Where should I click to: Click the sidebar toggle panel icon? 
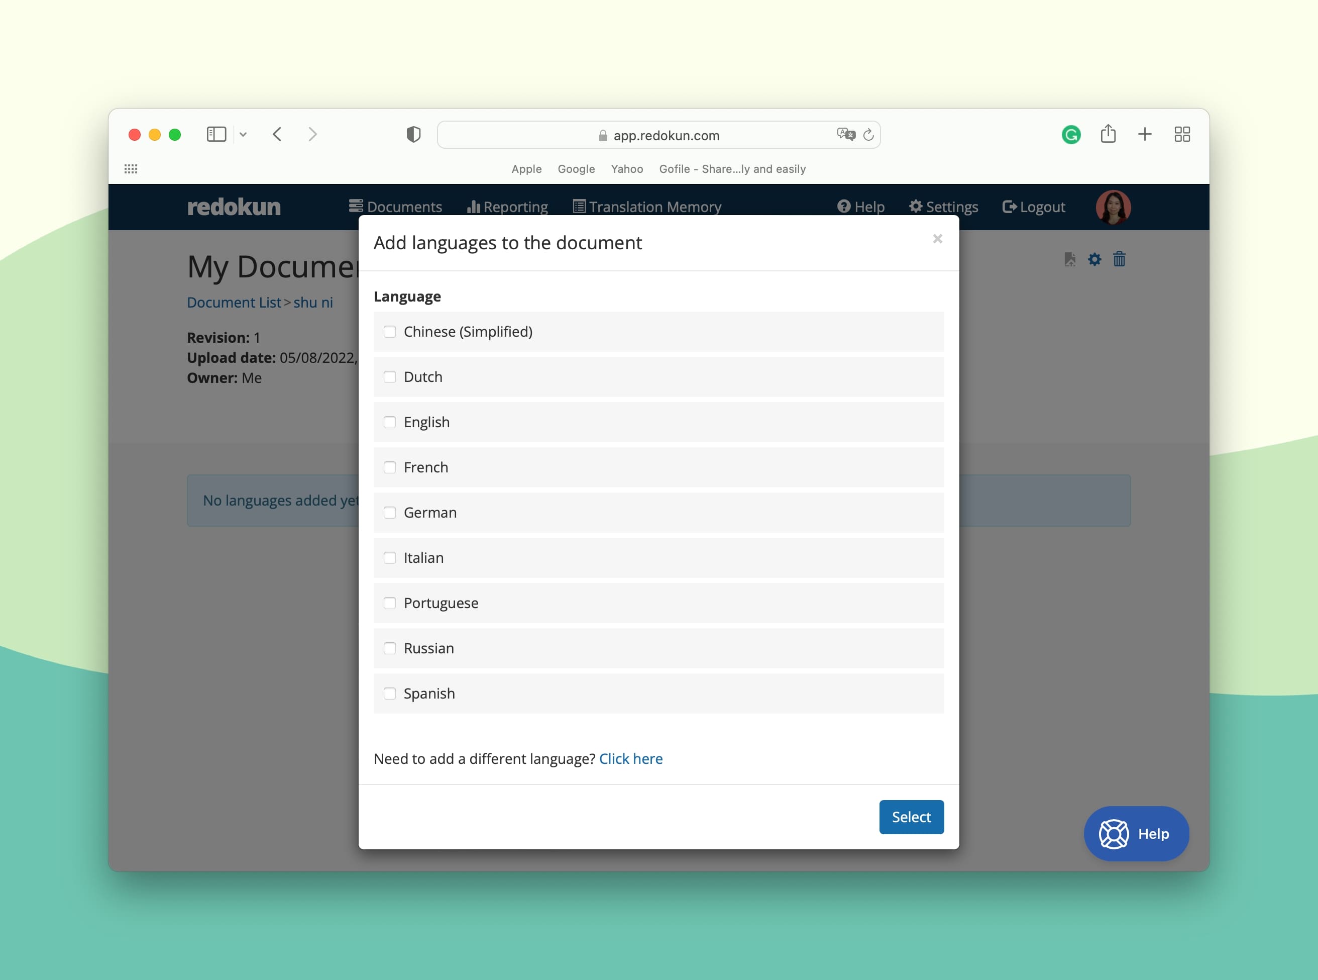(216, 134)
